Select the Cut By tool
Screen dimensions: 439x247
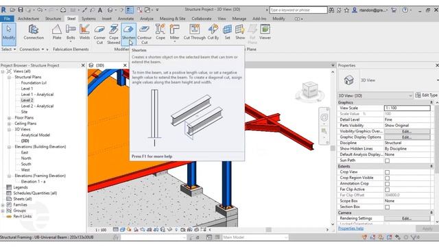pos(213,32)
